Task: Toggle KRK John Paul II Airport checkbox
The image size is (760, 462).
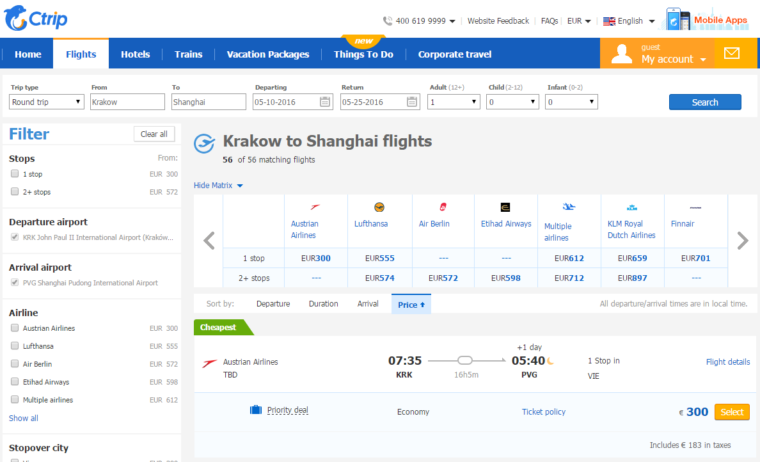Action: pyautogui.click(x=15, y=237)
